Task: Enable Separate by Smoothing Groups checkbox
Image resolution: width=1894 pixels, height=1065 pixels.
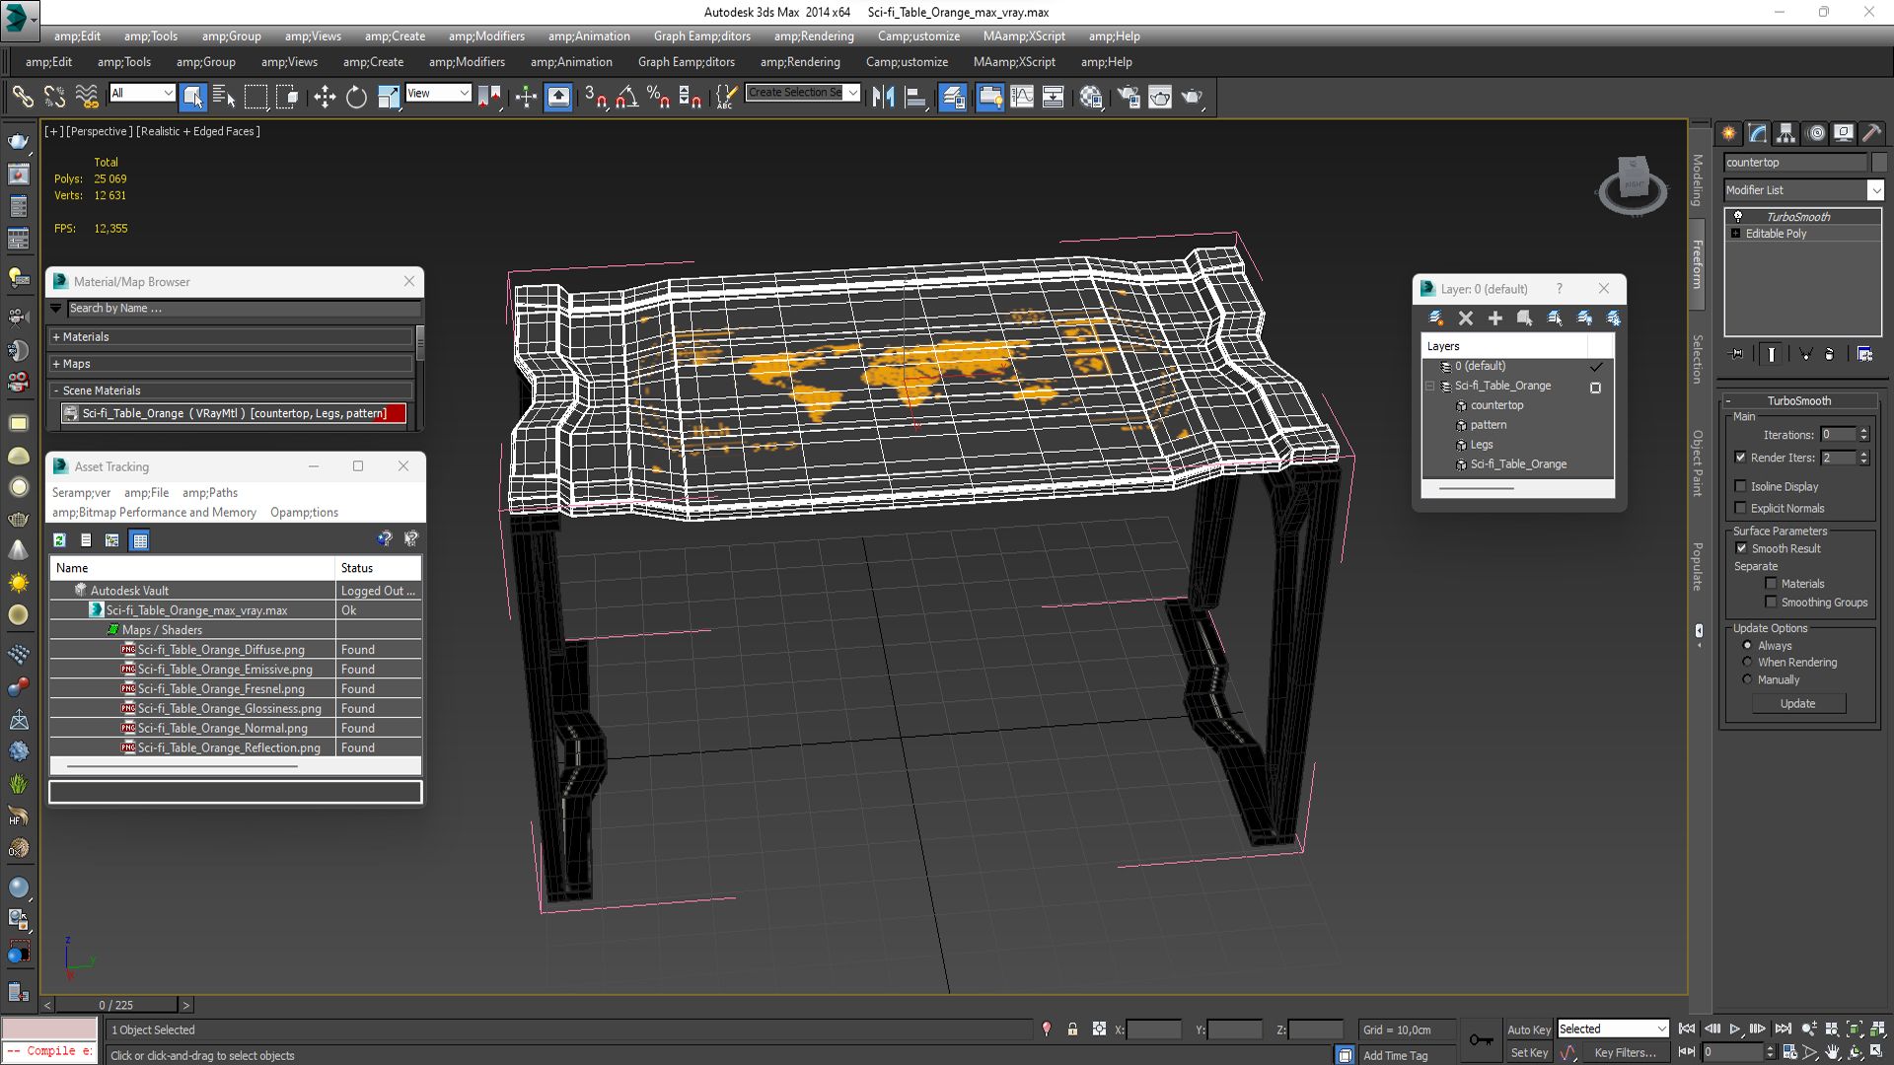Action: (1771, 603)
